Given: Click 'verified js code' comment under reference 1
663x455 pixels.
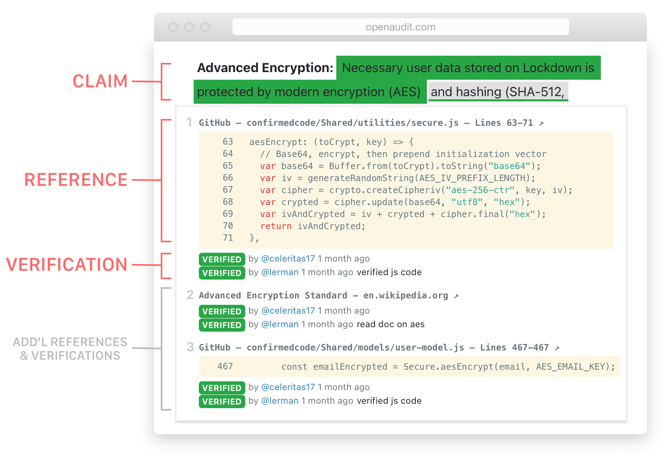Looking at the screenshot, I should [389, 272].
